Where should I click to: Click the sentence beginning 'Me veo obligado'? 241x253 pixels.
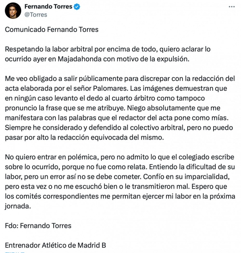120,83
